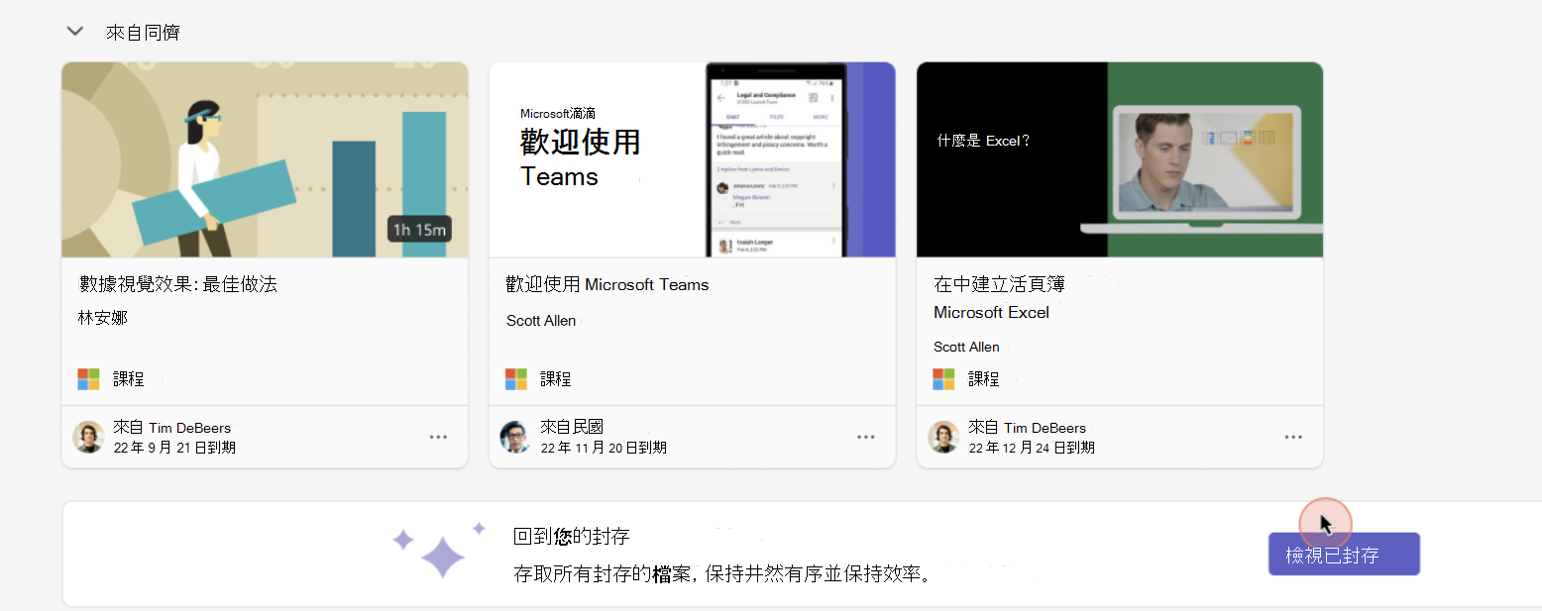Viewport: 1542px width, 611px height.
Task: Click the 歡迎使用 Microsoft Teams title
Action: [607, 284]
